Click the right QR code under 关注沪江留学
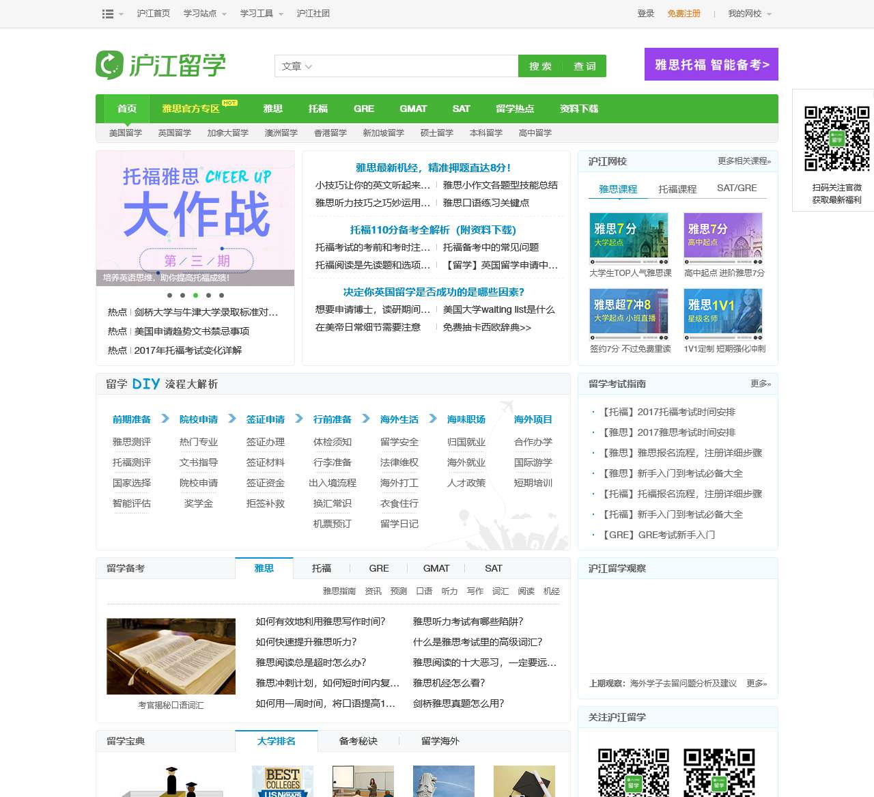This screenshot has height=797, width=874. (x=719, y=772)
